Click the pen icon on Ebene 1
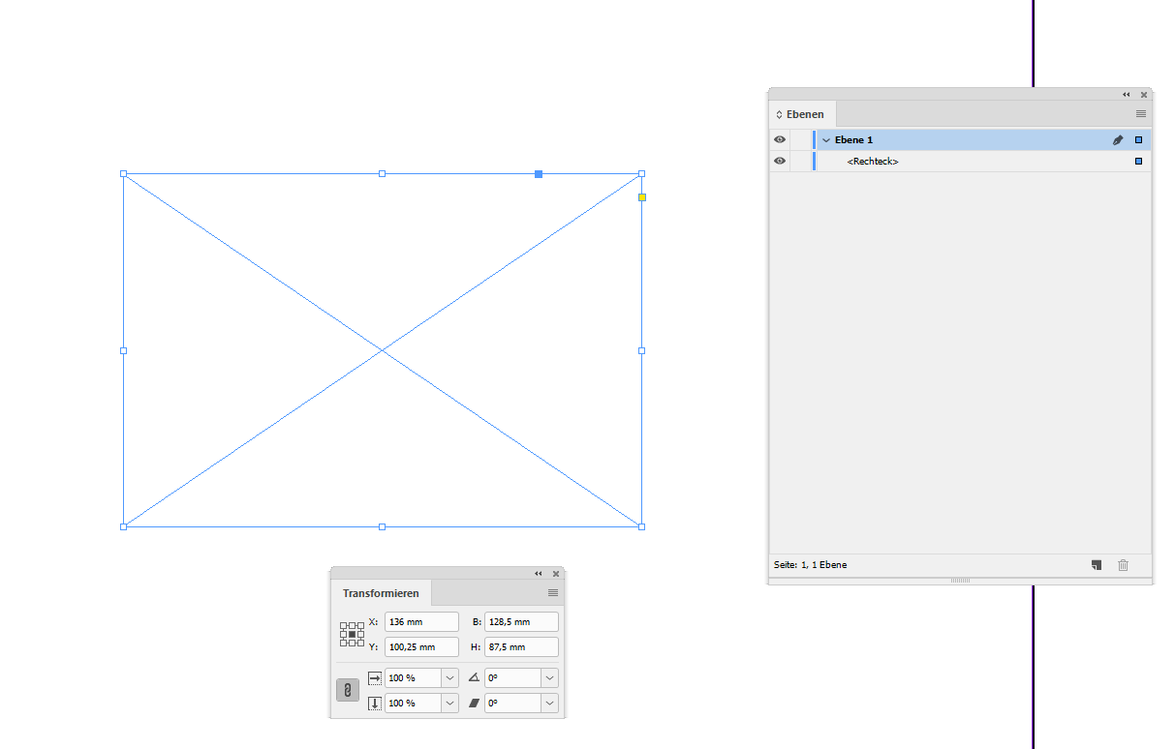The width and height of the screenshot is (1175, 749). pos(1117,140)
